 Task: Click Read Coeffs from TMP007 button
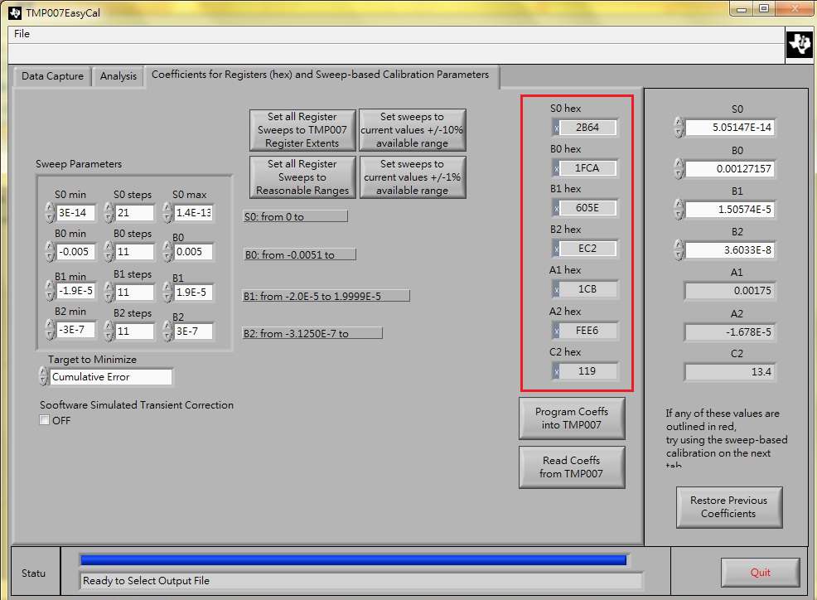(572, 467)
